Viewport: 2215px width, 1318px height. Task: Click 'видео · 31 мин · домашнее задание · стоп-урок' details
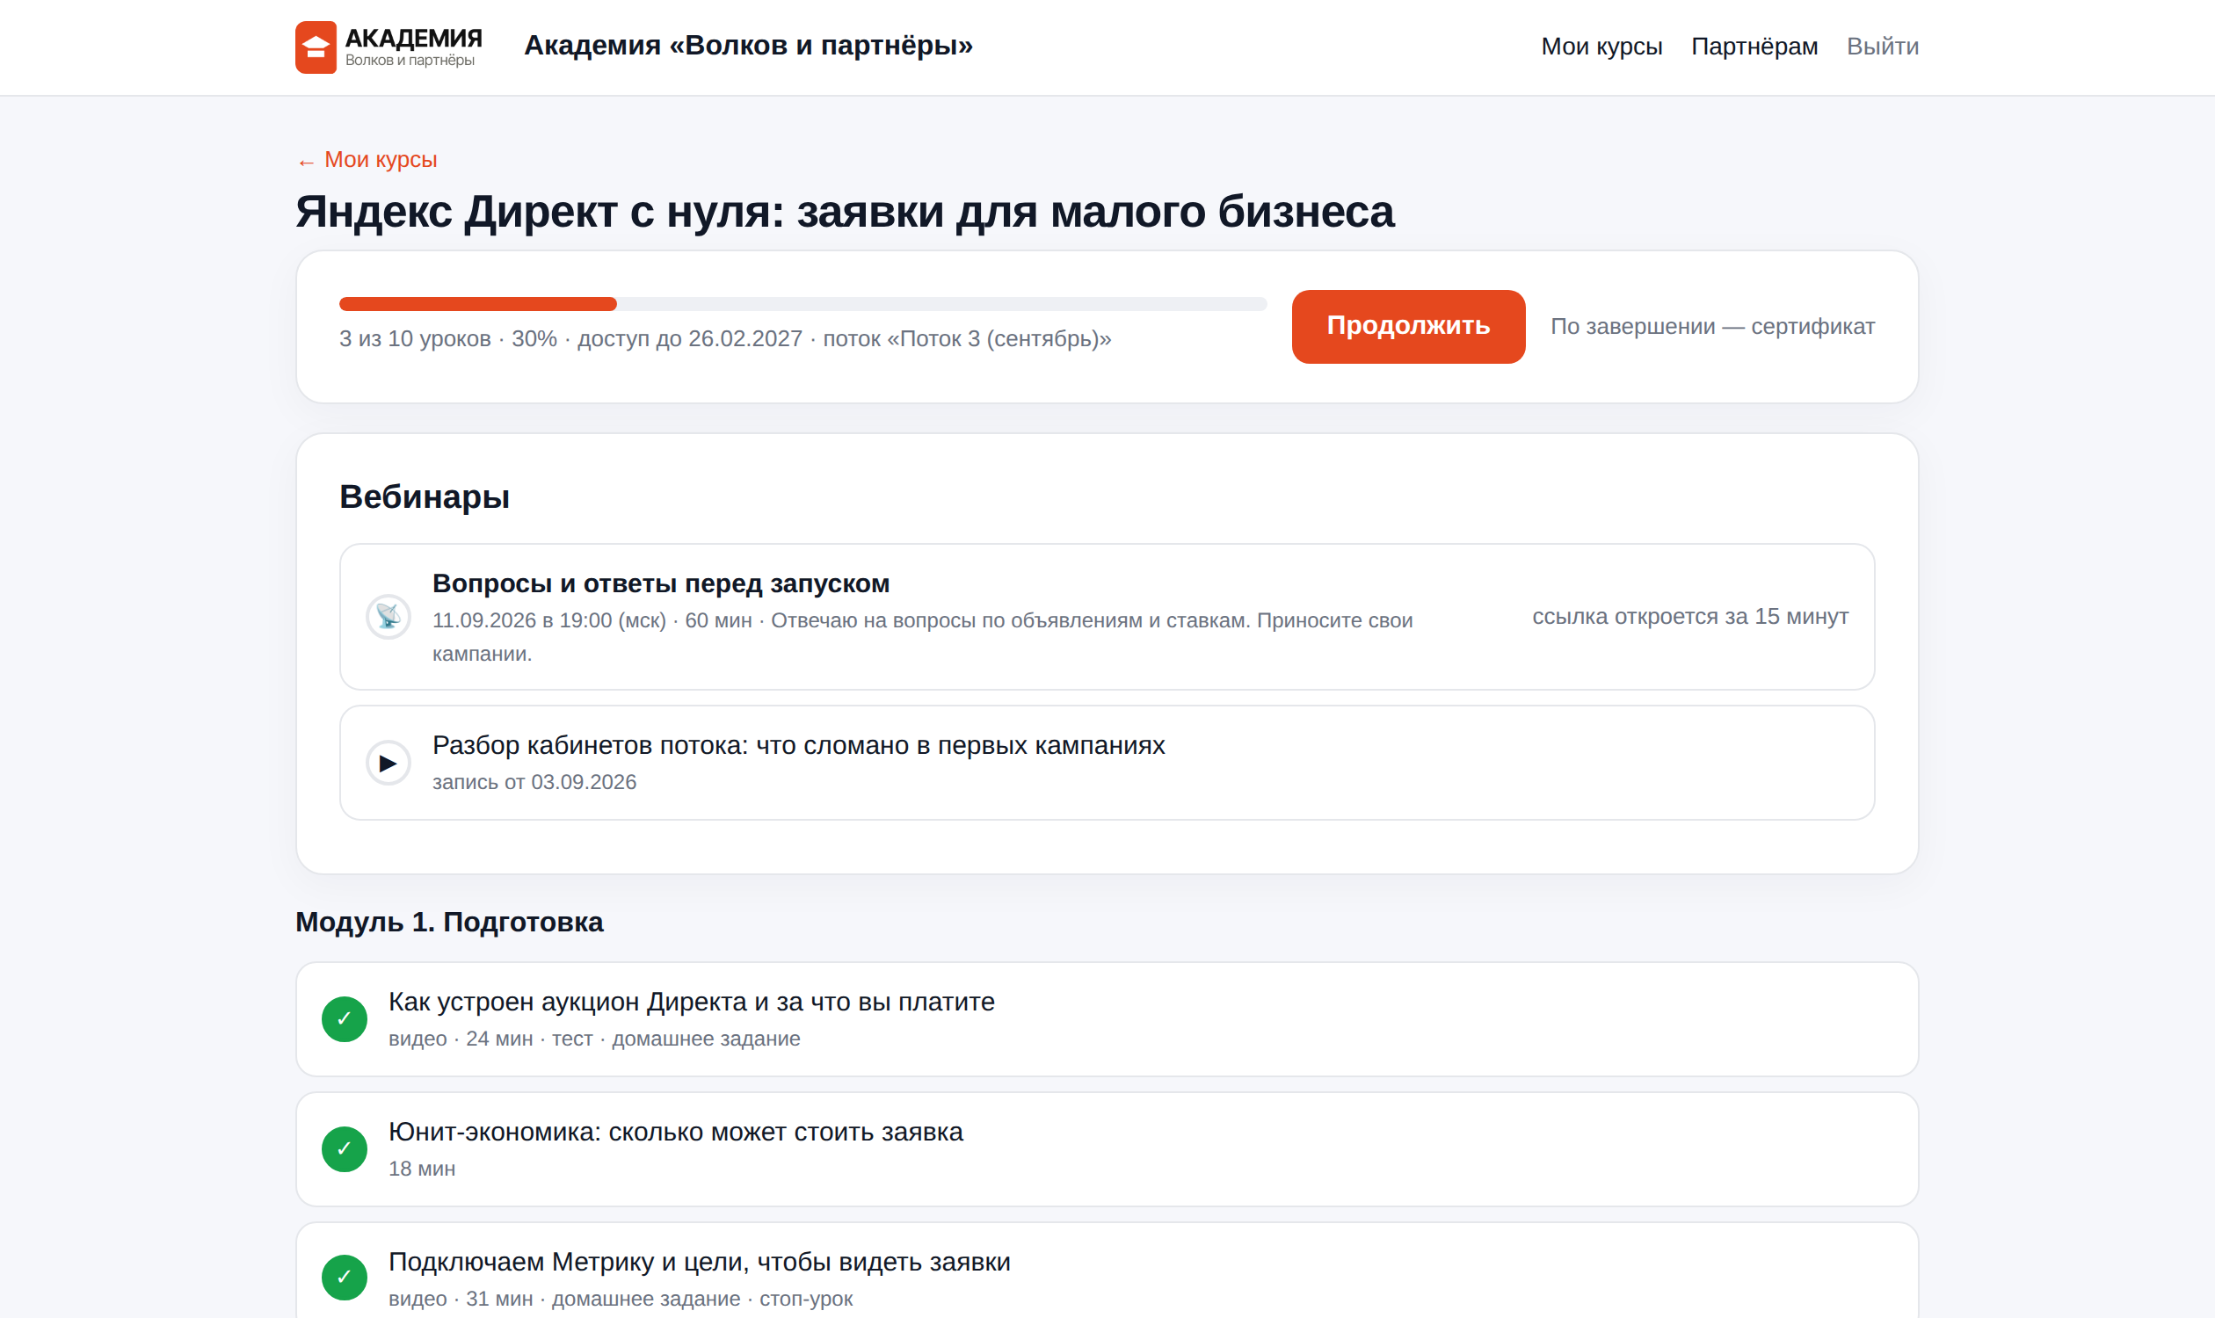[x=621, y=1299]
